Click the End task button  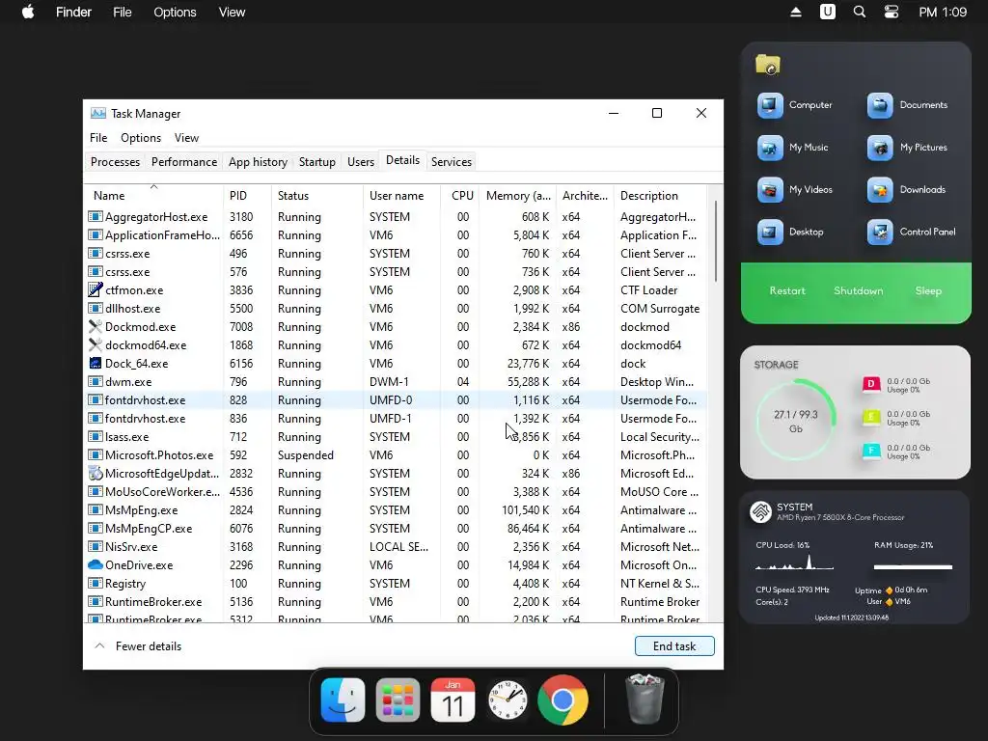(x=674, y=645)
